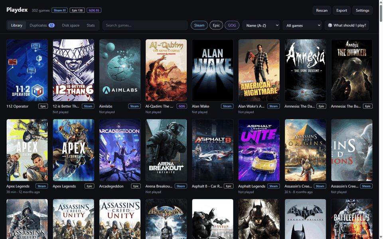
Task: Click the 302 games count text
Action: 41,10
